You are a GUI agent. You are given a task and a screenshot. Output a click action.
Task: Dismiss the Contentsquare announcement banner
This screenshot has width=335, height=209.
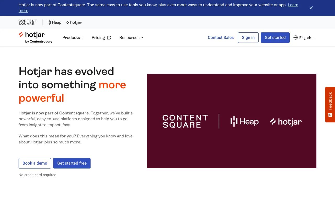coord(311,8)
